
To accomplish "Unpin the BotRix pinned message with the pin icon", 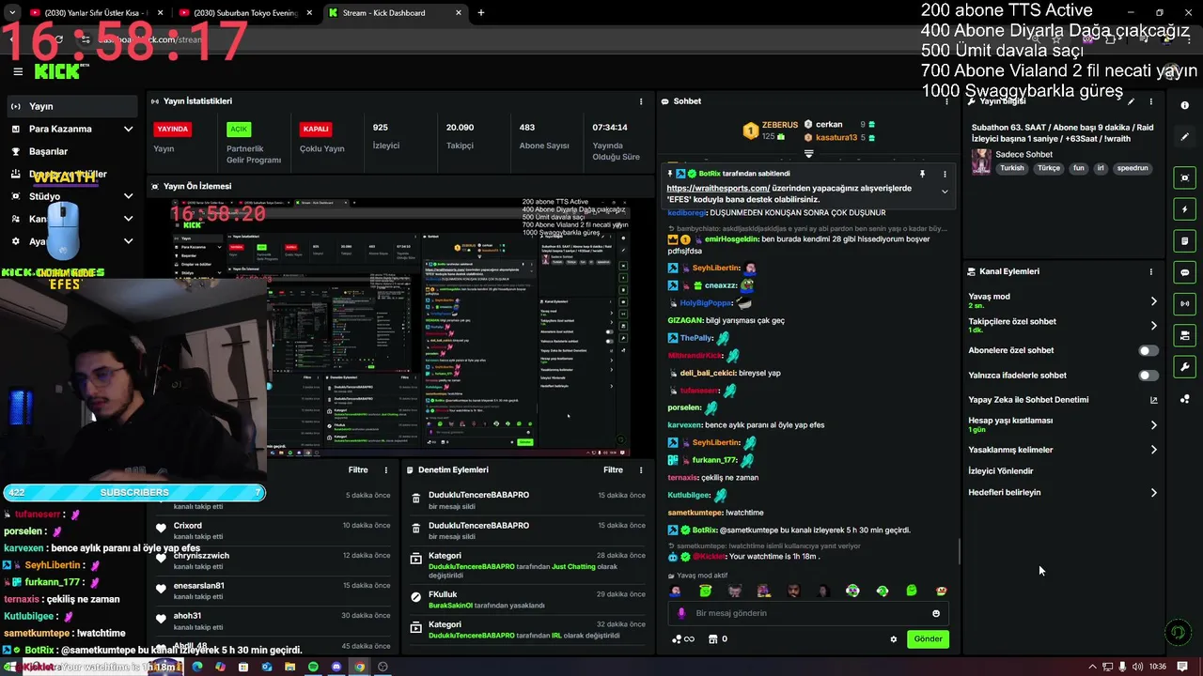I will click(x=922, y=174).
